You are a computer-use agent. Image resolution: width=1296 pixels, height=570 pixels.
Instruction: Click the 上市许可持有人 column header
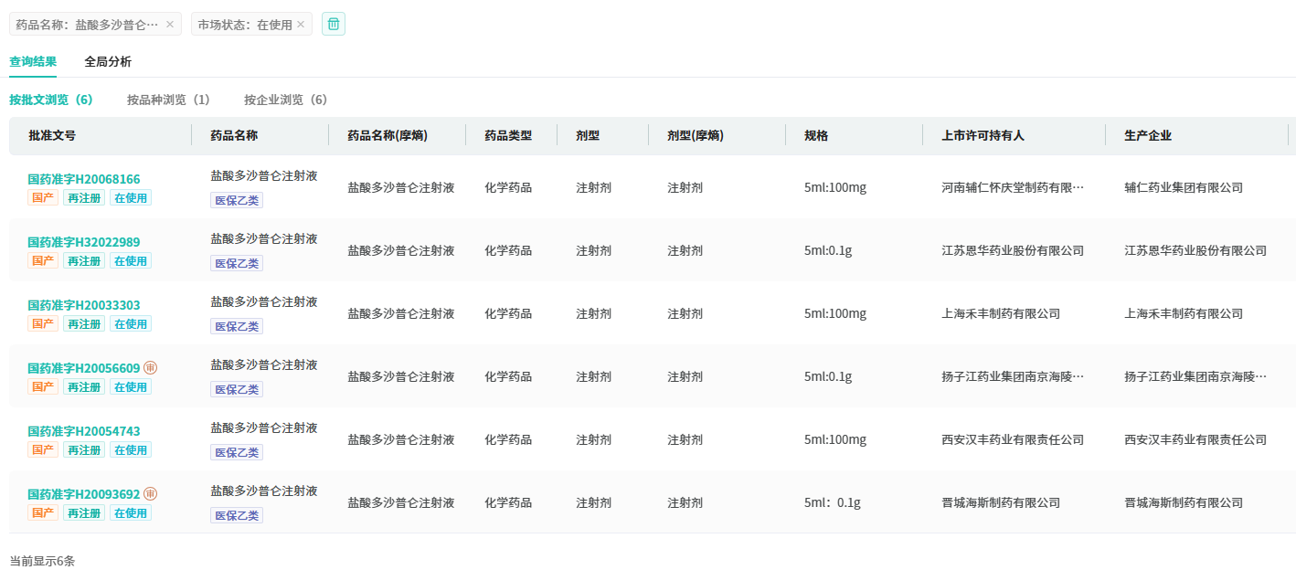tap(983, 135)
